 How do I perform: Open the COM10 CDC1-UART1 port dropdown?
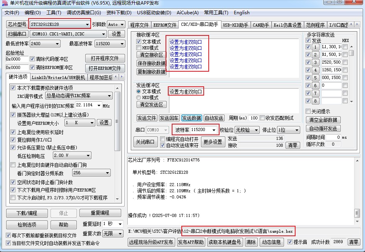(68, 34)
